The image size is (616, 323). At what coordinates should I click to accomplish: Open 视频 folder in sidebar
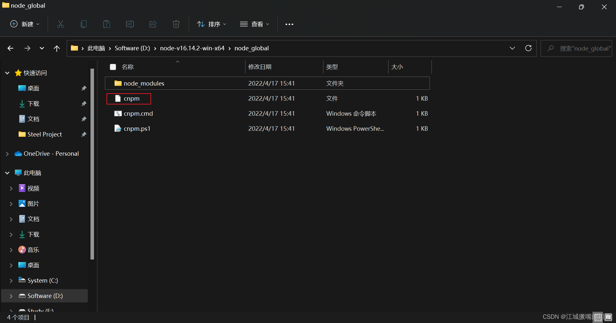coord(33,188)
